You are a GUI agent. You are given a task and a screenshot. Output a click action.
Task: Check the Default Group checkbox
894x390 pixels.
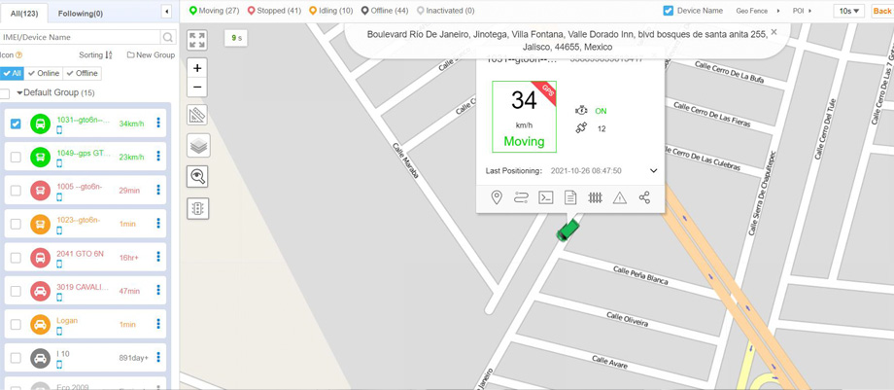(6, 93)
